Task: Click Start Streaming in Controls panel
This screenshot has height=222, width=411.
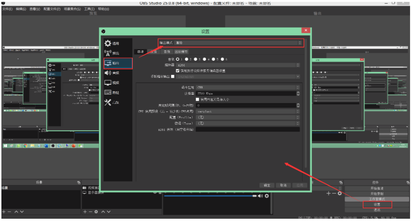Action: click(x=377, y=188)
